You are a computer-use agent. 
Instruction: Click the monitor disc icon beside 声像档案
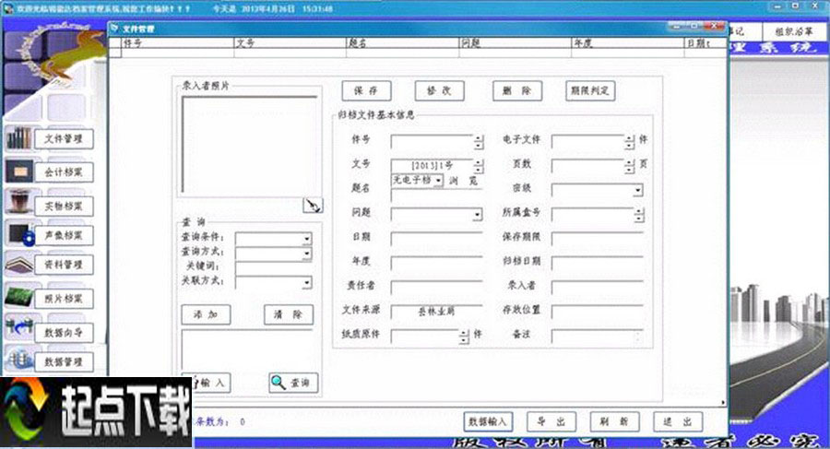(x=21, y=234)
